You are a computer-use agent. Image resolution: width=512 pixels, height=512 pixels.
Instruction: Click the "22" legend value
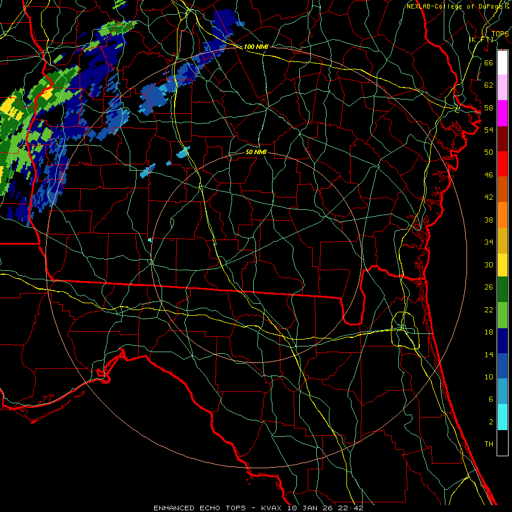point(489,309)
